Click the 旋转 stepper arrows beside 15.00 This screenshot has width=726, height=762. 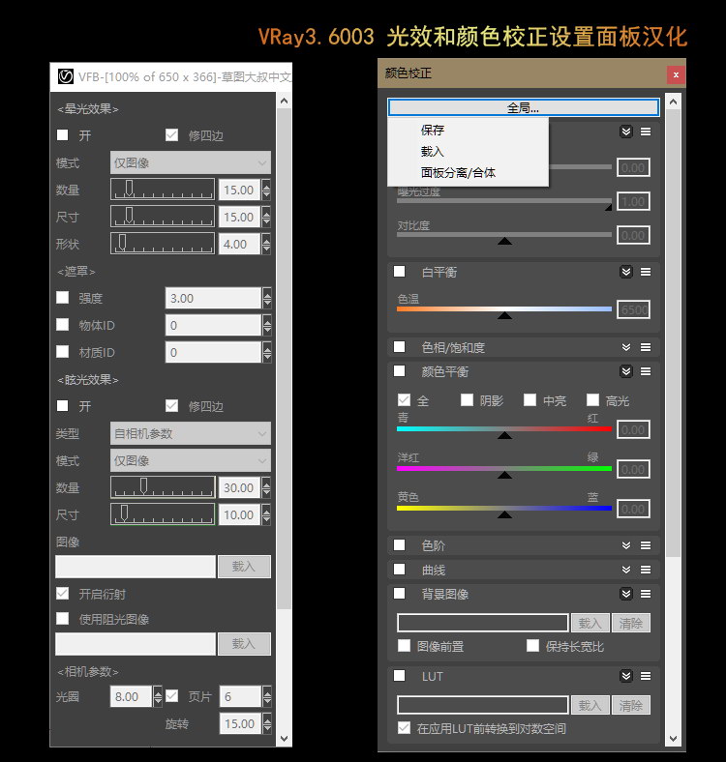coord(266,723)
